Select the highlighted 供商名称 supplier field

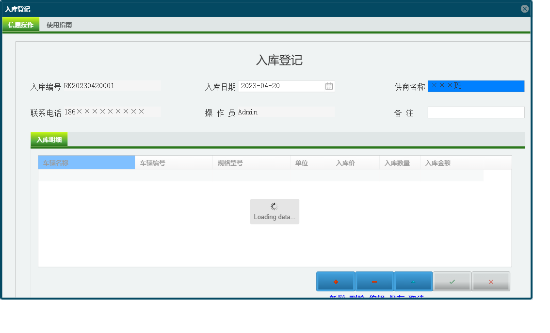point(476,86)
